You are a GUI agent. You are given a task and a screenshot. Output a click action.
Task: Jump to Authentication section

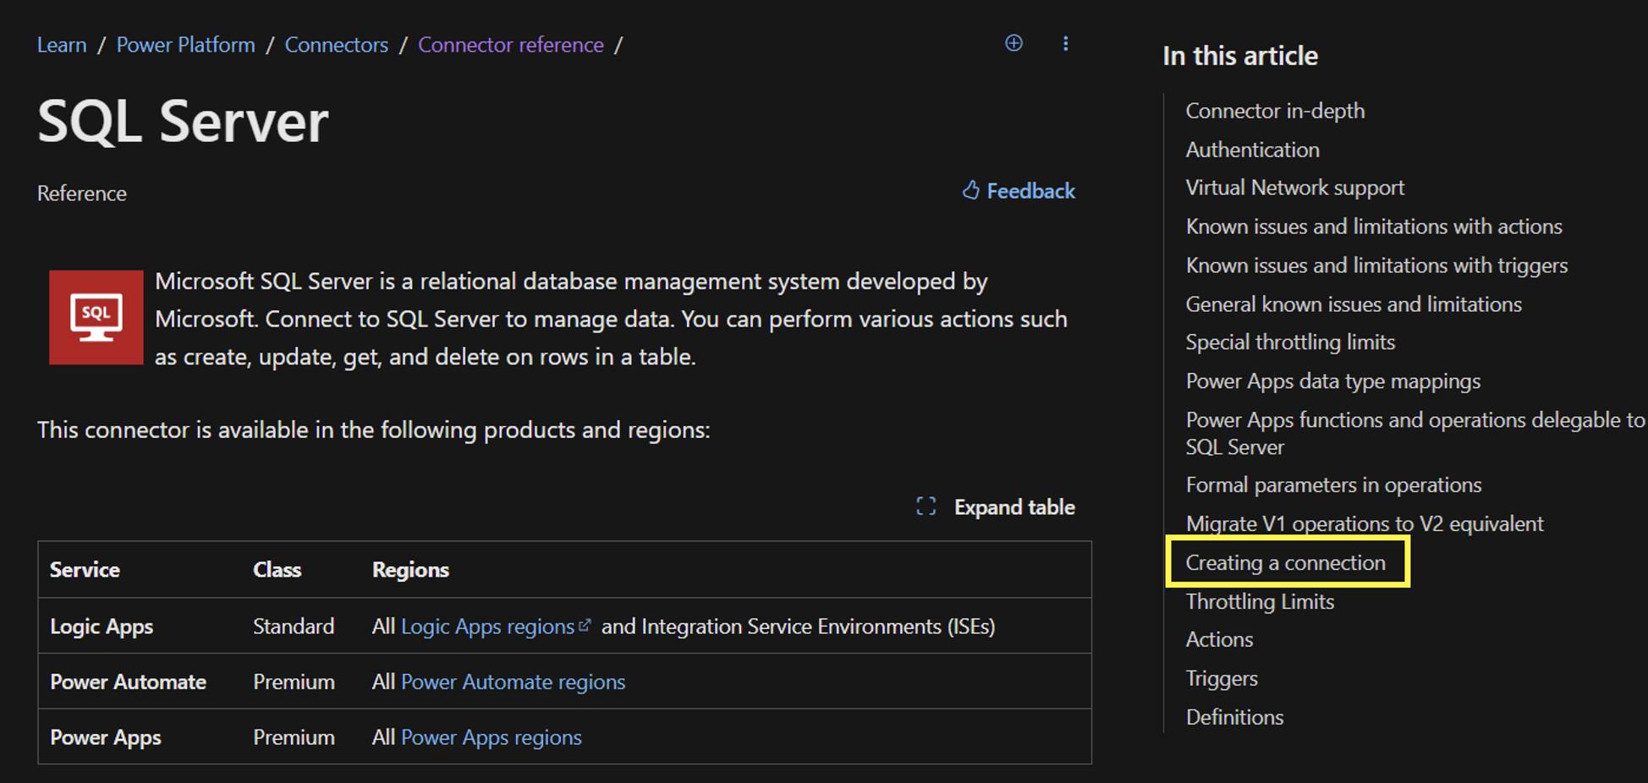coord(1252,150)
